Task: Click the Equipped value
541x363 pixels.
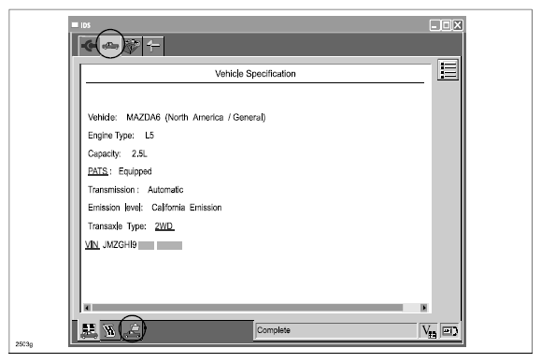Action: click(x=135, y=171)
